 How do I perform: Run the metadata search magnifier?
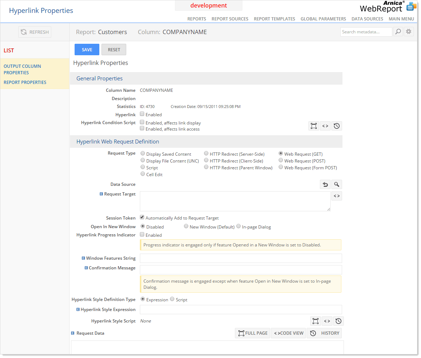coord(398,32)
